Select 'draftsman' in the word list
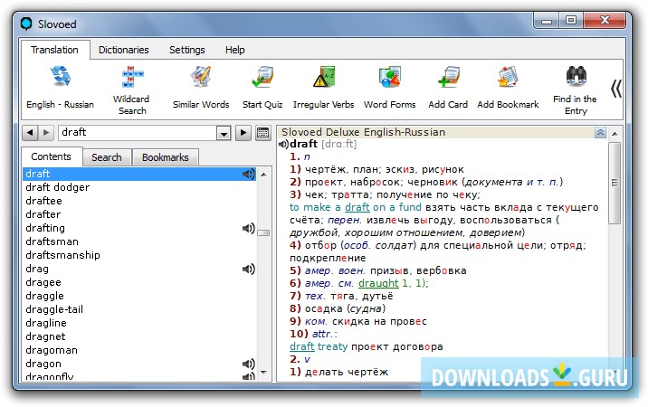The height and width of the screenshot is (407, 648). click(139, 241)
